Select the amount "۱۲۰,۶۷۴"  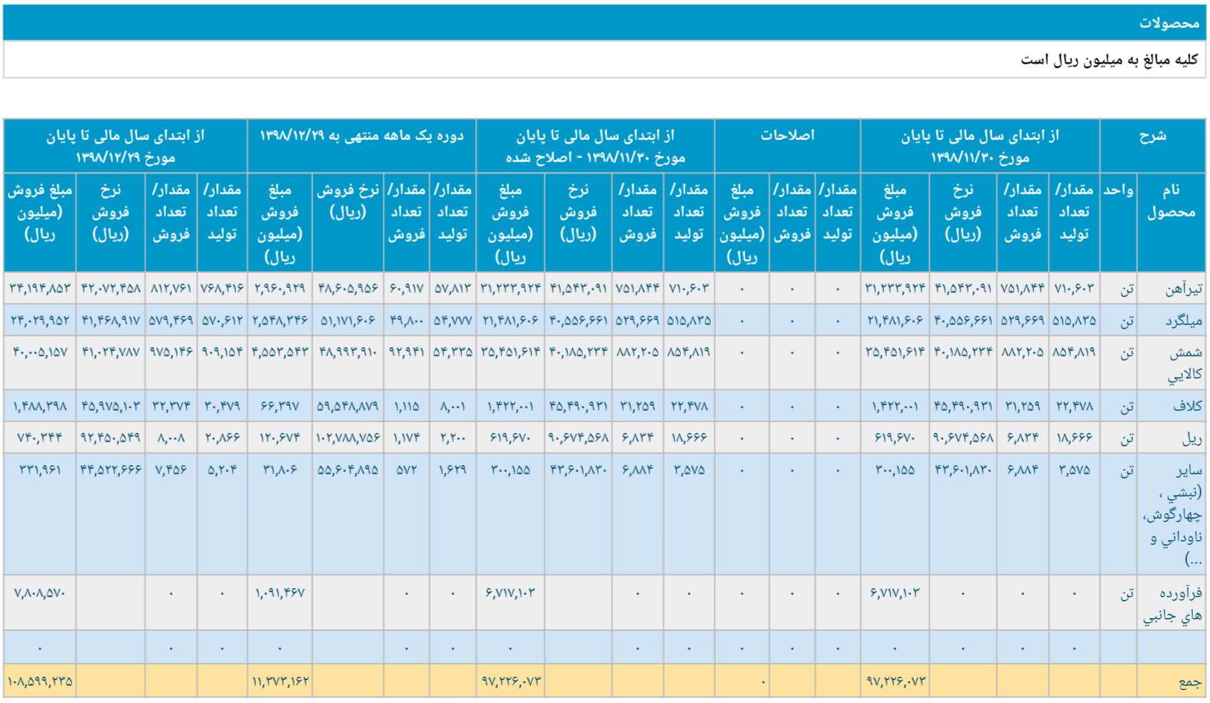pyautogui.click(x=280, y=437)
